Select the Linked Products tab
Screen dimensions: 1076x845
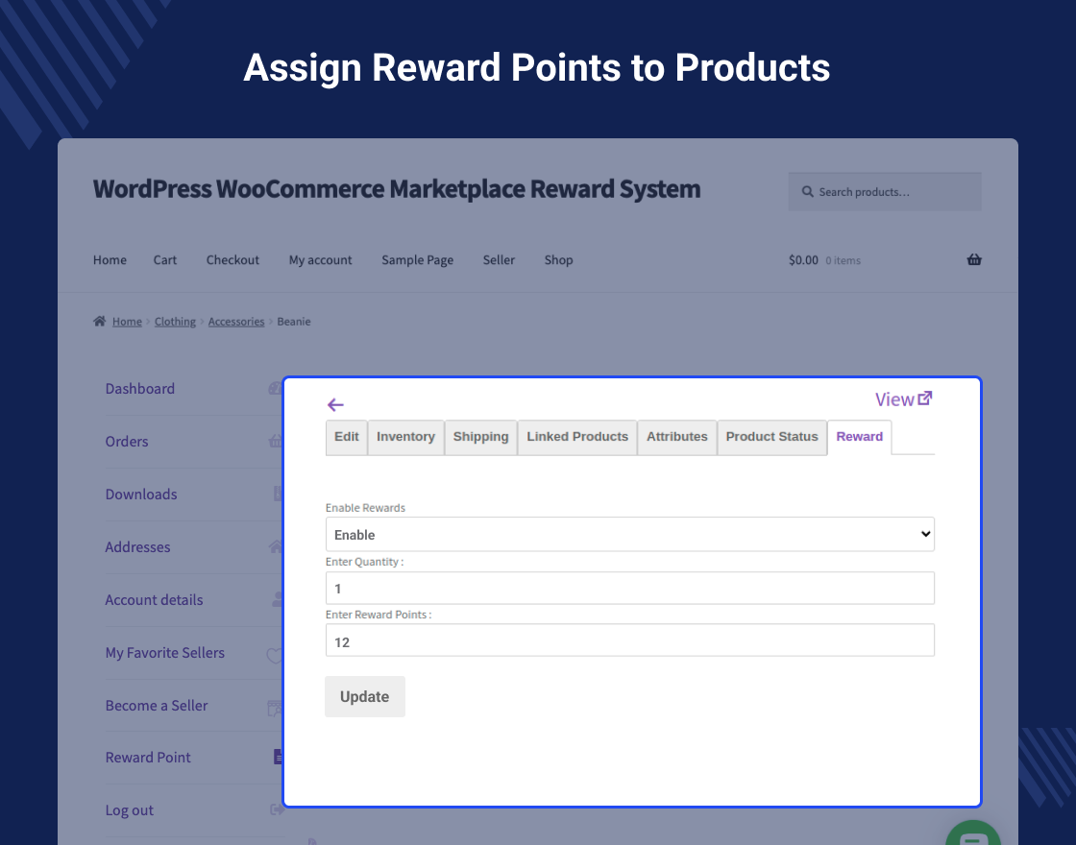point(577,437)
